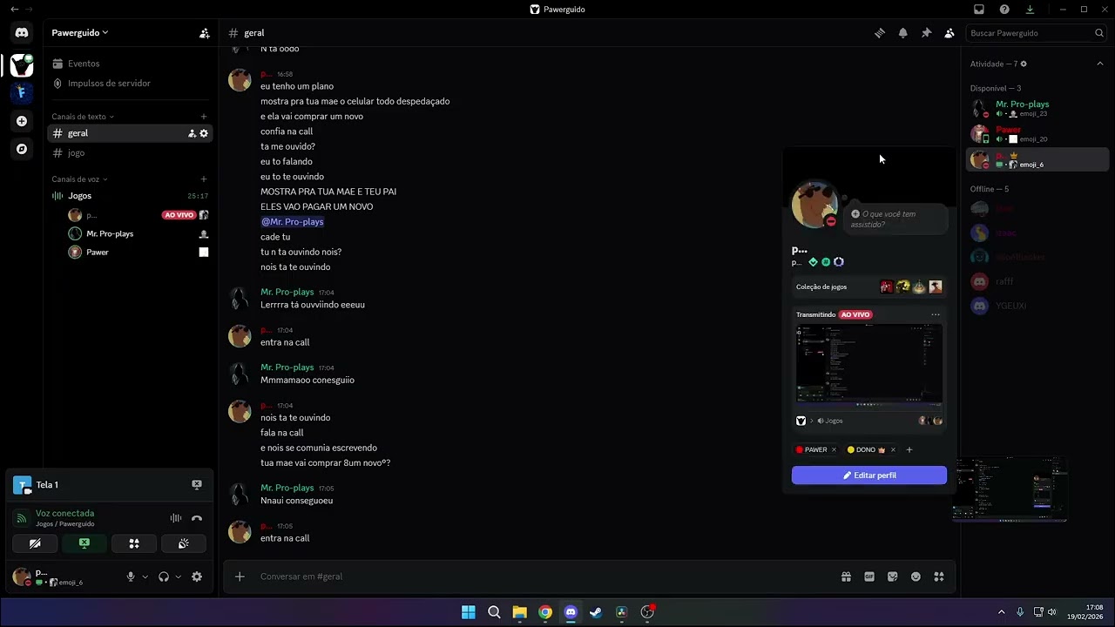Collapse the Canais de voz category
The height and width of the screenshot is (627, 1115).
pos(79,179)
